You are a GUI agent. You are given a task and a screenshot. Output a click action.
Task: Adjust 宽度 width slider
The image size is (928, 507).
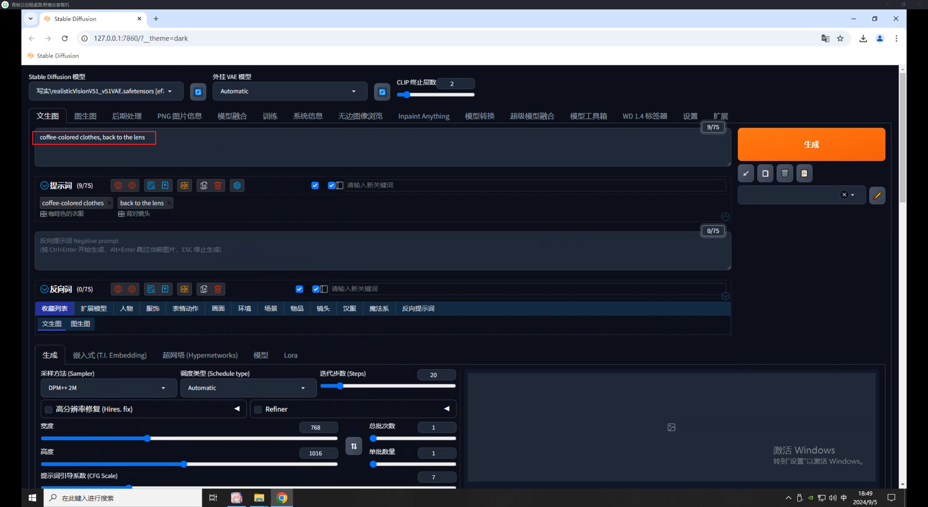tap(189, 438)
